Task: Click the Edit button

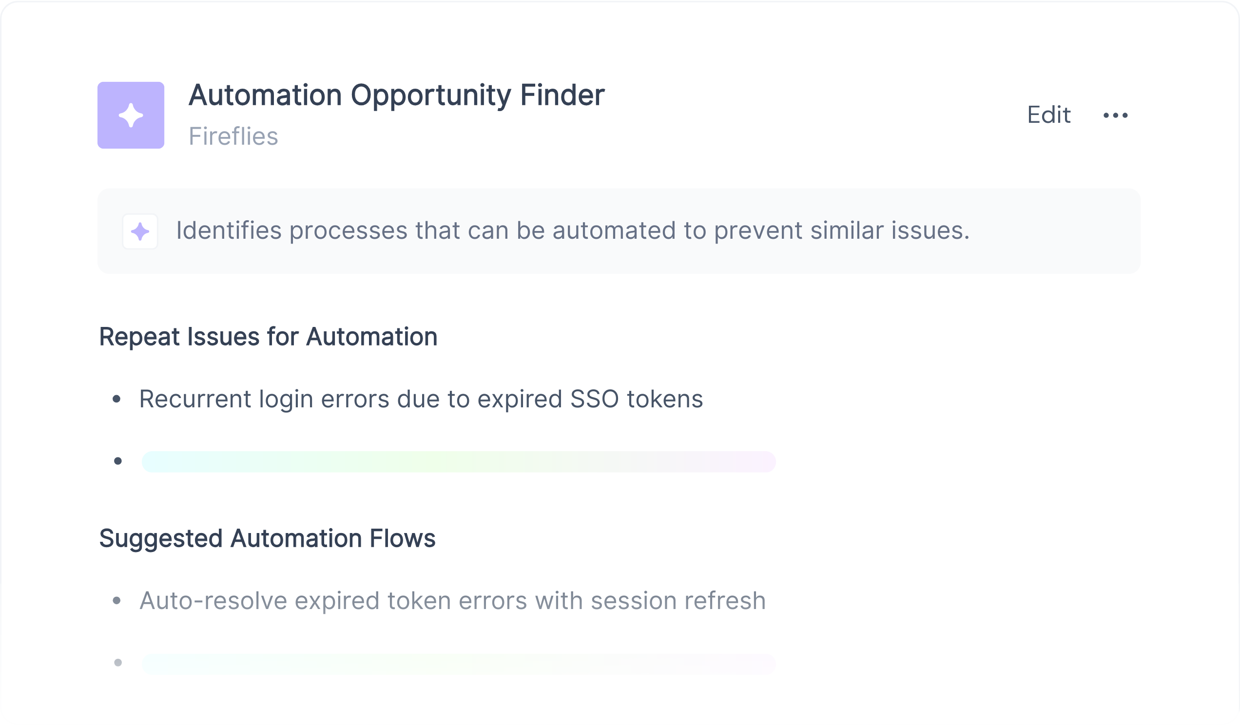Action: [1048, 115]
